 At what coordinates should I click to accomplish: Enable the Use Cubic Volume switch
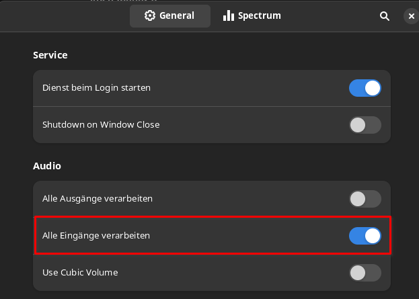(365, 273)
